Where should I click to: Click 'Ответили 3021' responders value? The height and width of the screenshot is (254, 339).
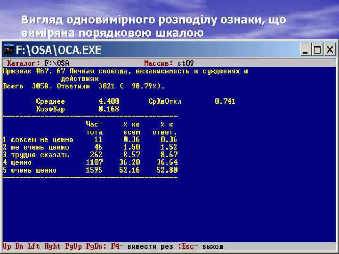tap(85, 86)
